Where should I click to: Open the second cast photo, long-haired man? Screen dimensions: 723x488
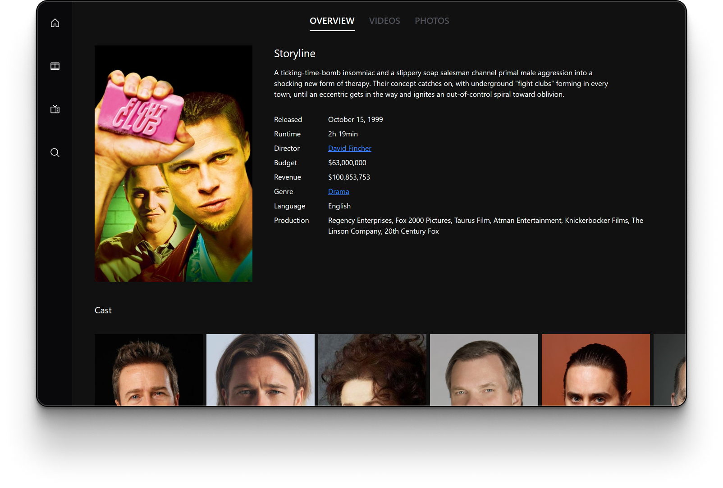pyautogui.click(x=261, y=370)
